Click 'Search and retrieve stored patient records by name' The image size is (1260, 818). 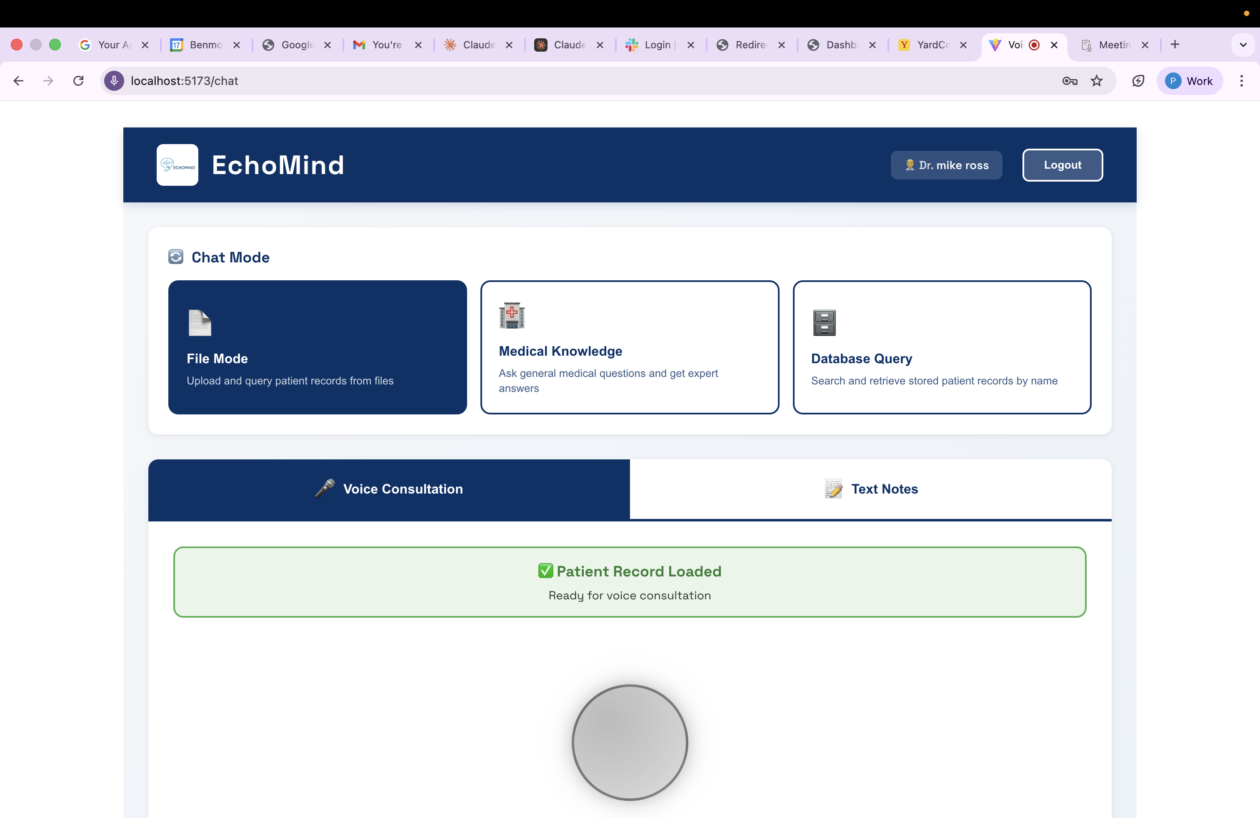tap(934, 380)
